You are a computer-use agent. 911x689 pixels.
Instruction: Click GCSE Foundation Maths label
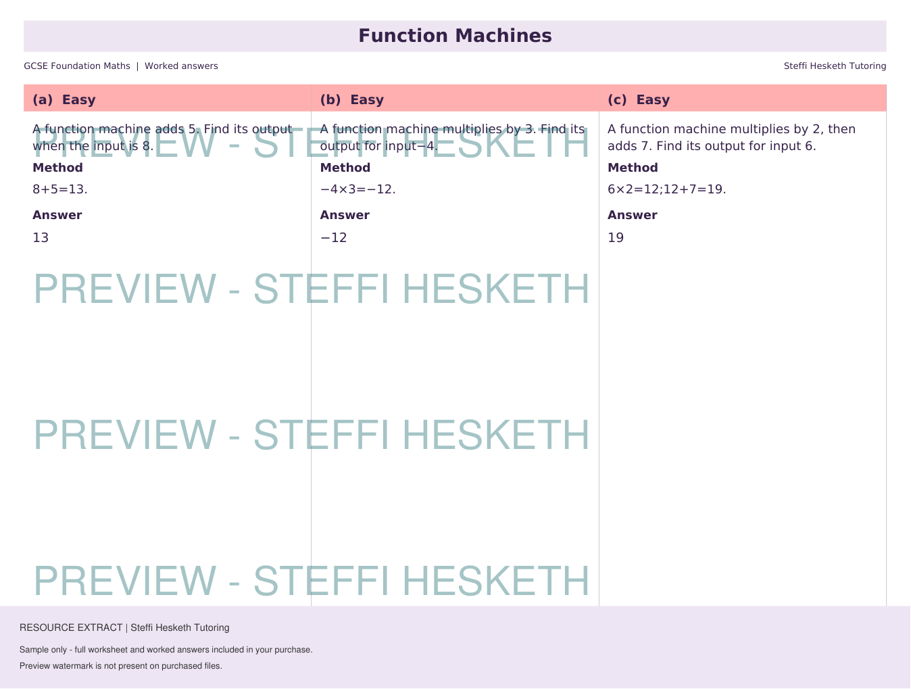pos(77,66)
